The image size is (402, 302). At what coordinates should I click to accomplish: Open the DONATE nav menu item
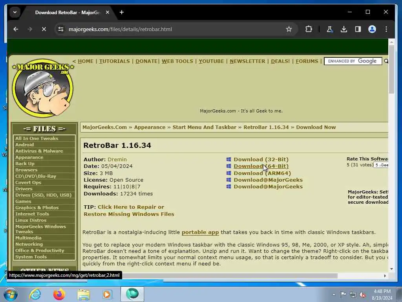[146, 61]
